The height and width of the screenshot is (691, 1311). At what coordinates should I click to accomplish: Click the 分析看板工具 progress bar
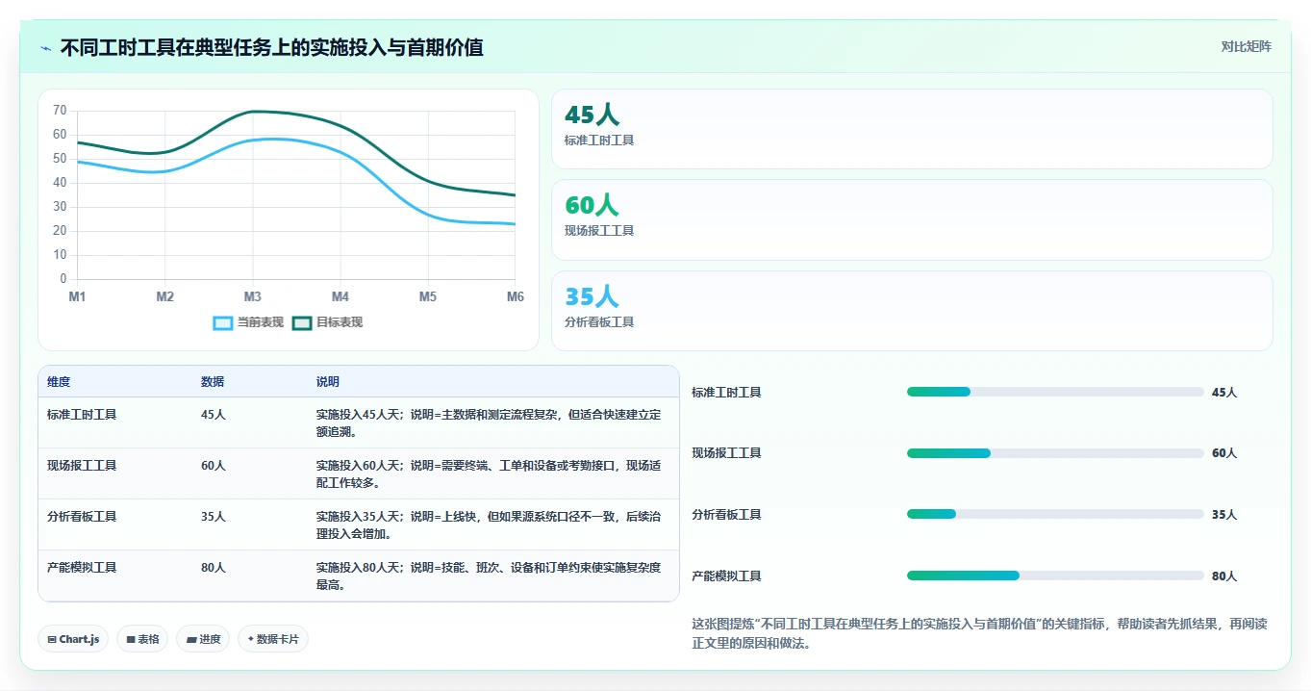pos(1055,514)
